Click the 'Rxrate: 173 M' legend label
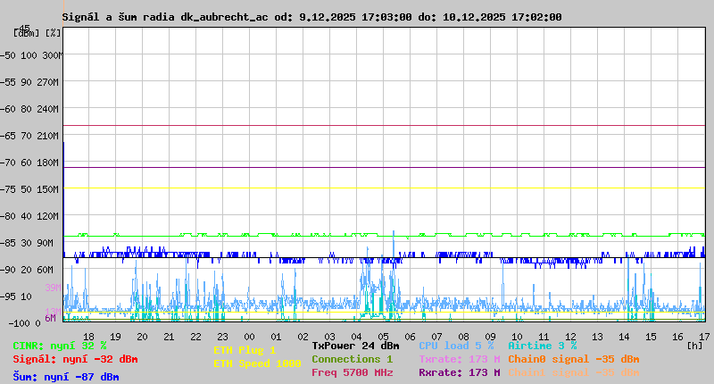This screenshot has width=714, height=384. point(460,372)
